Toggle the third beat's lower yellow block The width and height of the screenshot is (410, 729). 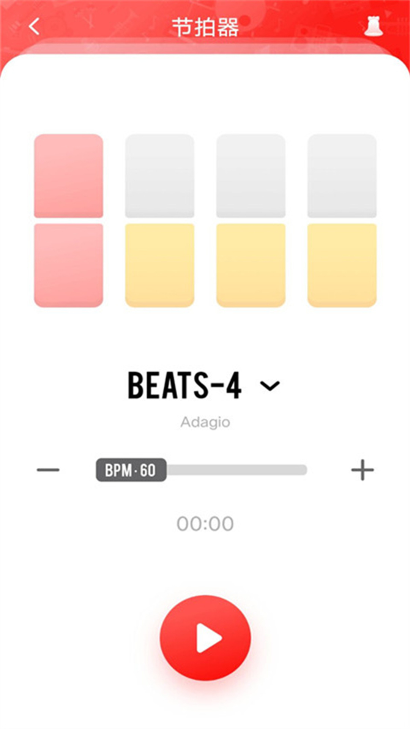(251, 265)
